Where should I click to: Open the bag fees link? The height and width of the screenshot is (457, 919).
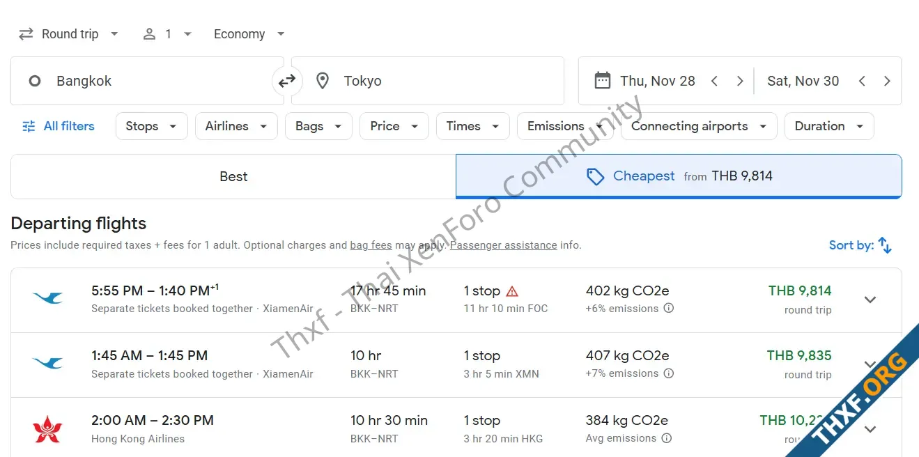click(x=371, y=245)
